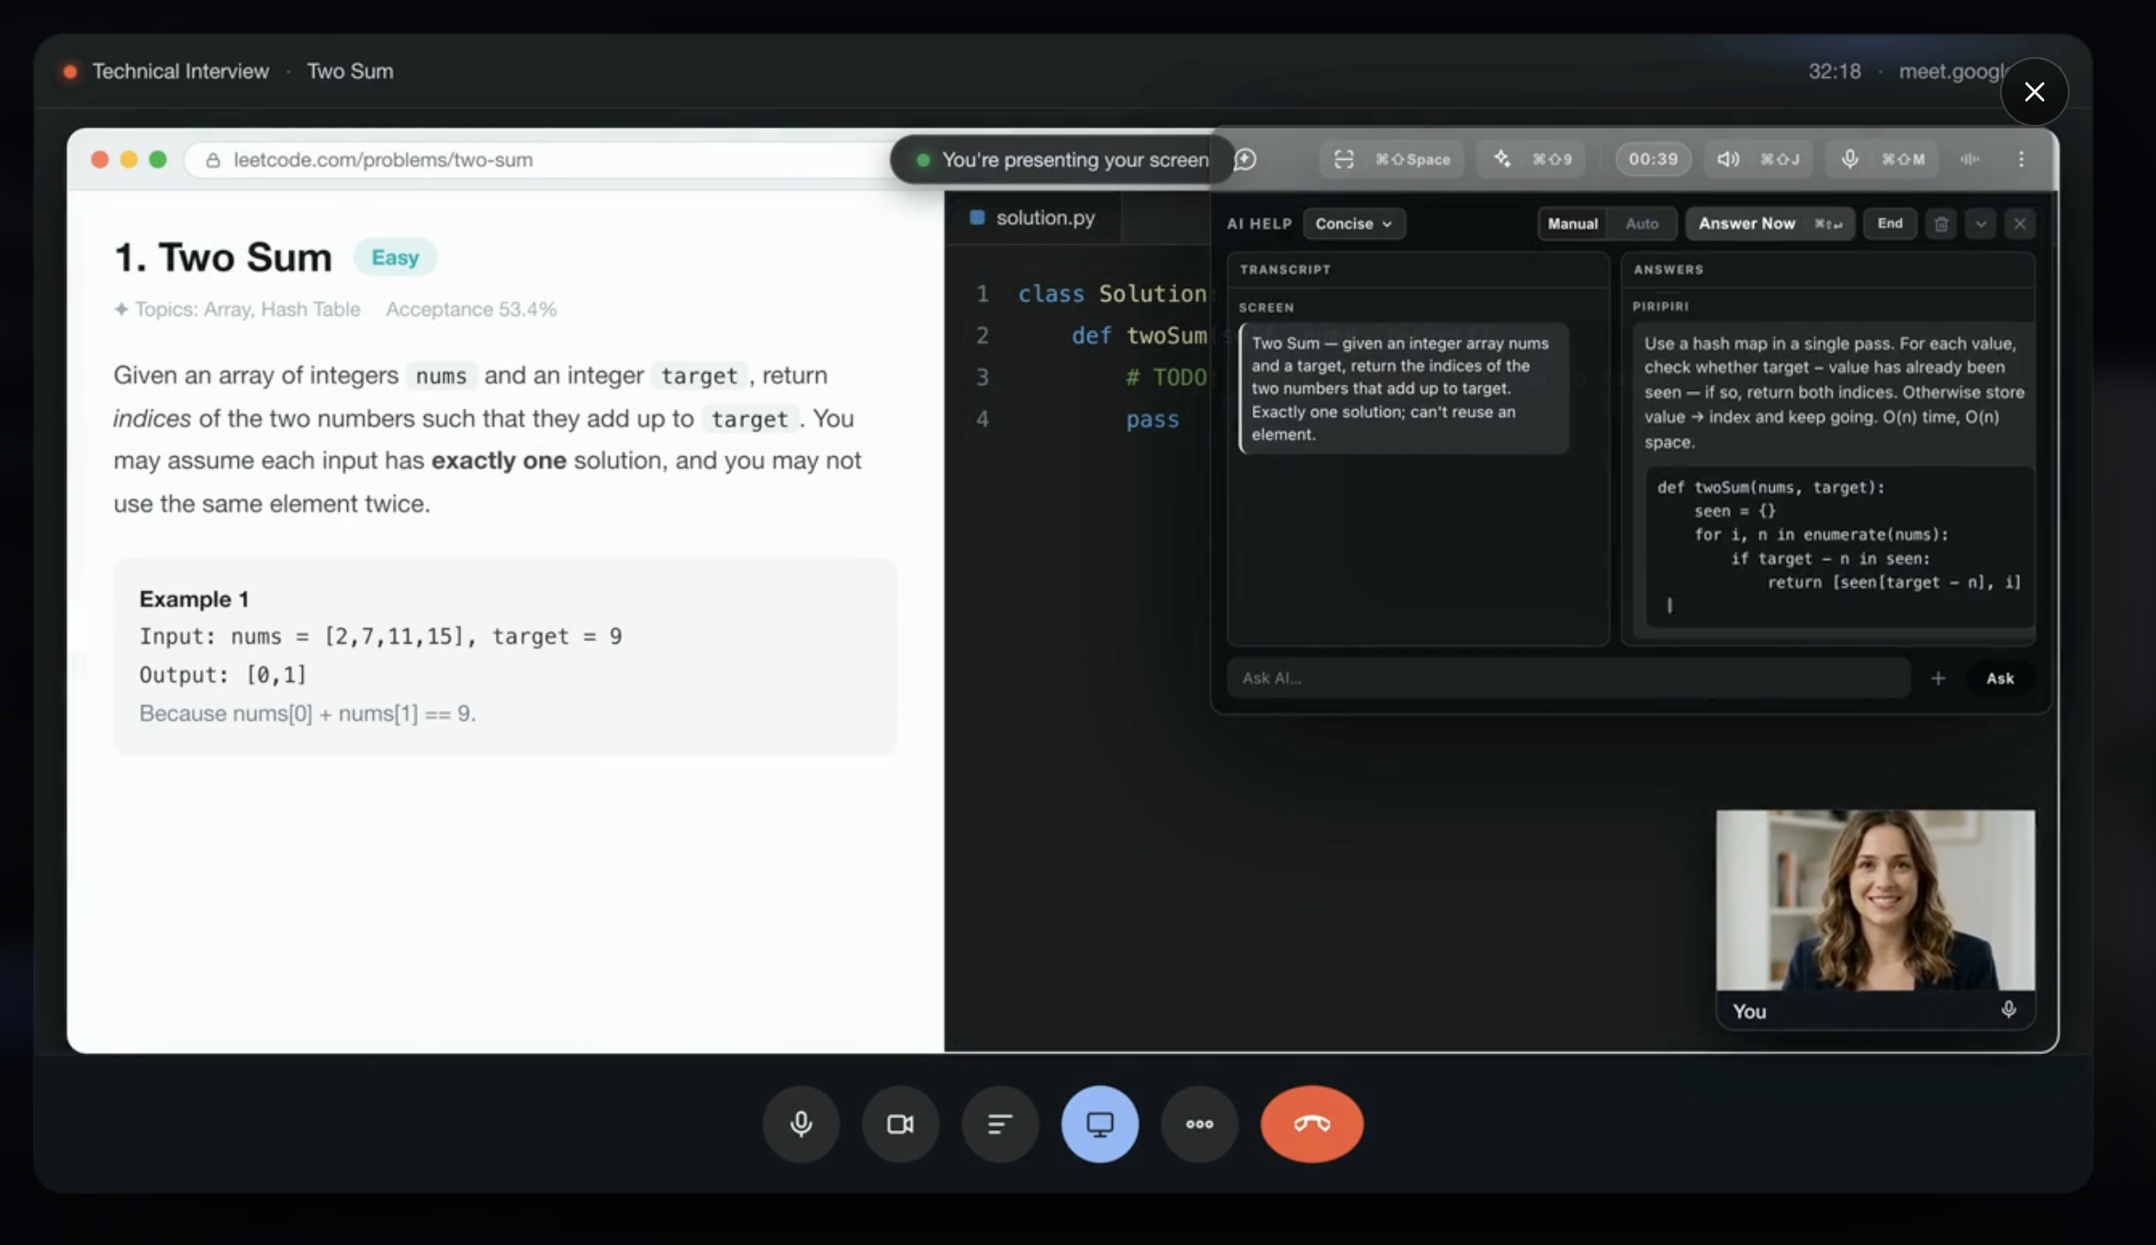Viewport: 2156px width, 1245px height.
Task: Click the mic icon on You tile
Action: pyautogui.click(x=2008, y=1010)
